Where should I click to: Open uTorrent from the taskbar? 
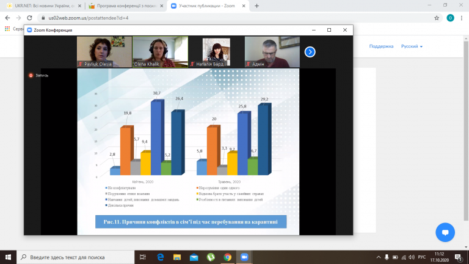pos(211,257)
